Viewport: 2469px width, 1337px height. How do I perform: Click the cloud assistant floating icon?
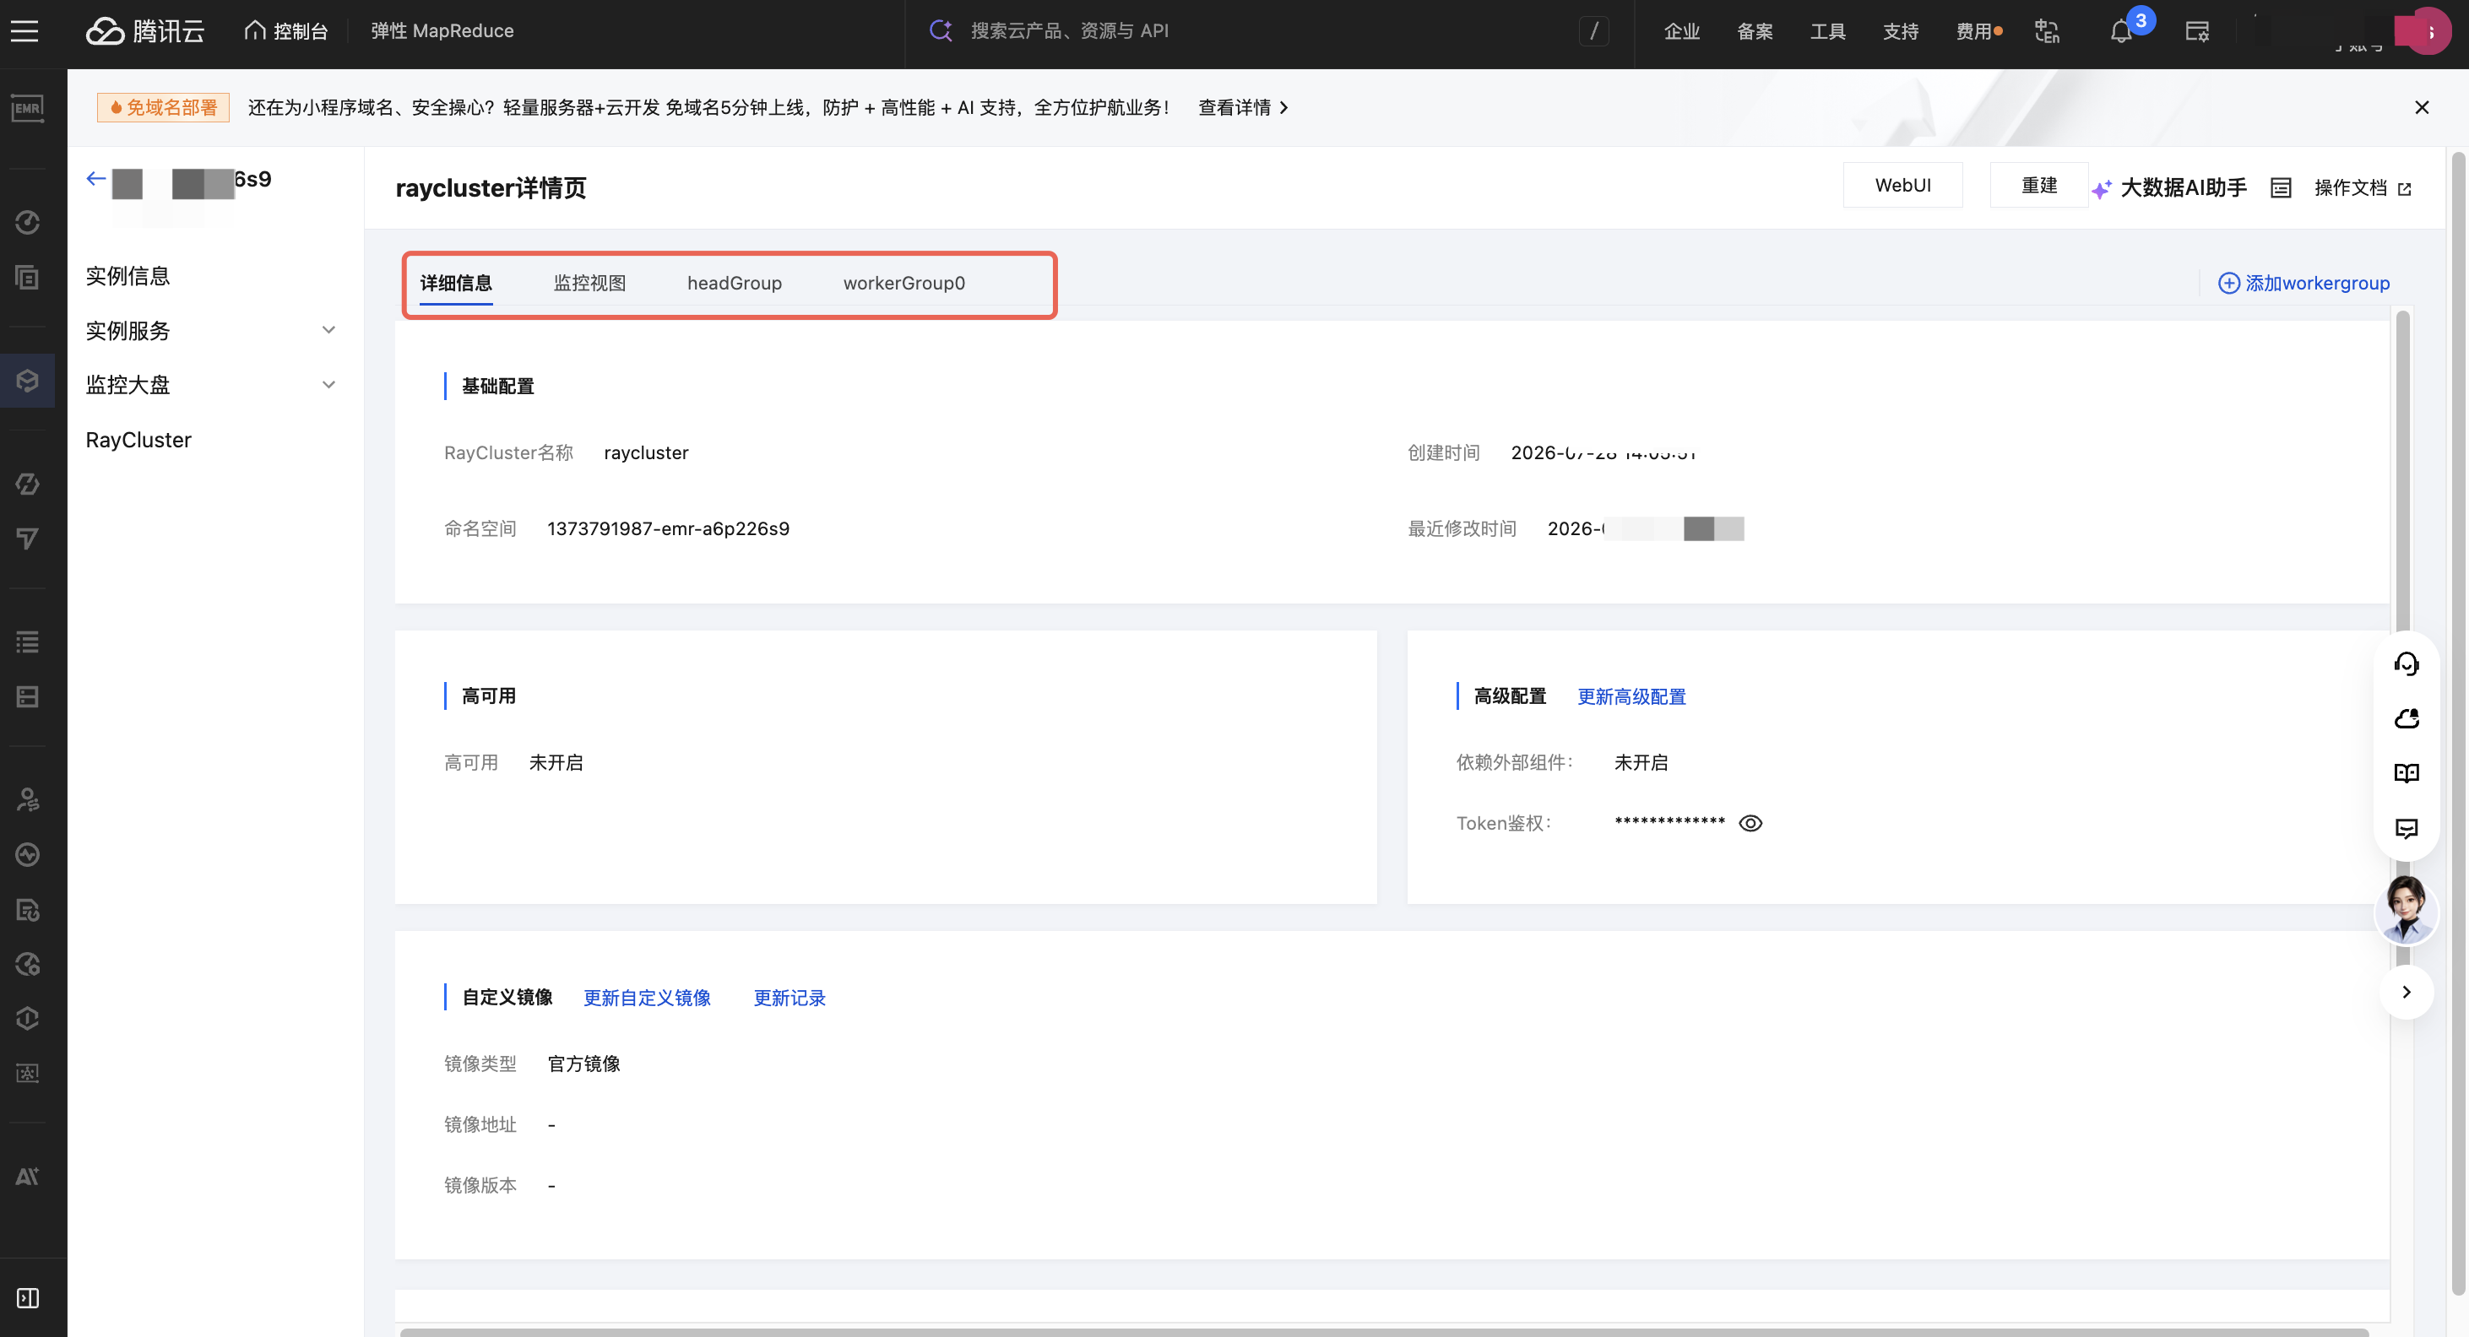(2406, 719)
